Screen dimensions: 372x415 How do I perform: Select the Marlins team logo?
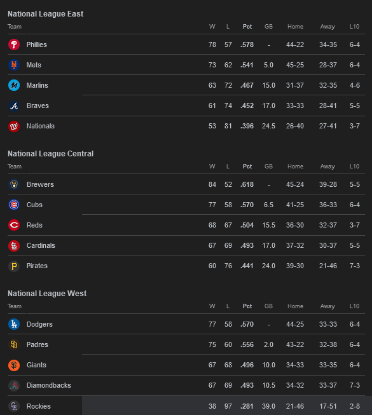tap(14, 85)
